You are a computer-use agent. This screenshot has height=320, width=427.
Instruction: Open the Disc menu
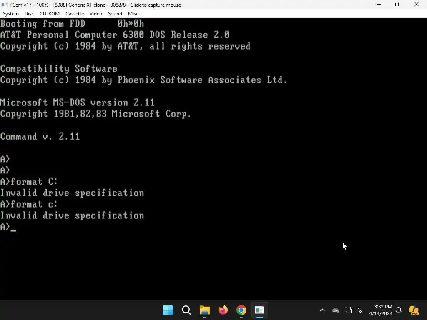[x=29, y=14]
